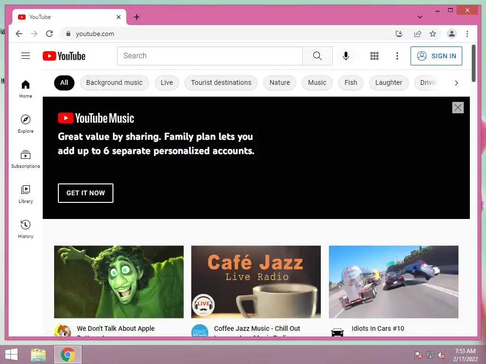Image resolution: width=486 pixels, height=364 pixels.
Task: Click the GET IT NOW button
Action: [x=85, y=193]
